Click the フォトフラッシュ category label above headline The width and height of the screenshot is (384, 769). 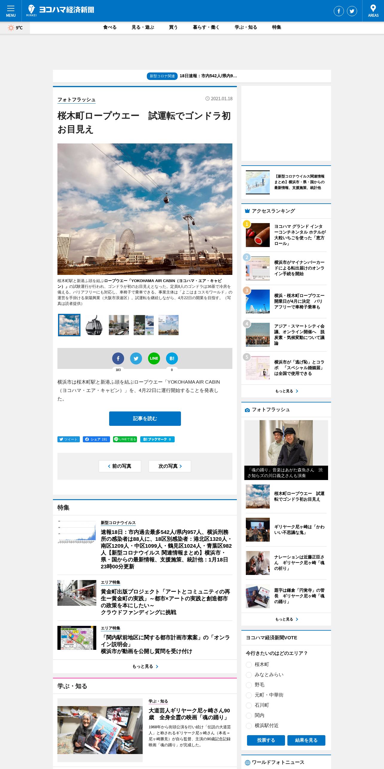click(77, 100)
